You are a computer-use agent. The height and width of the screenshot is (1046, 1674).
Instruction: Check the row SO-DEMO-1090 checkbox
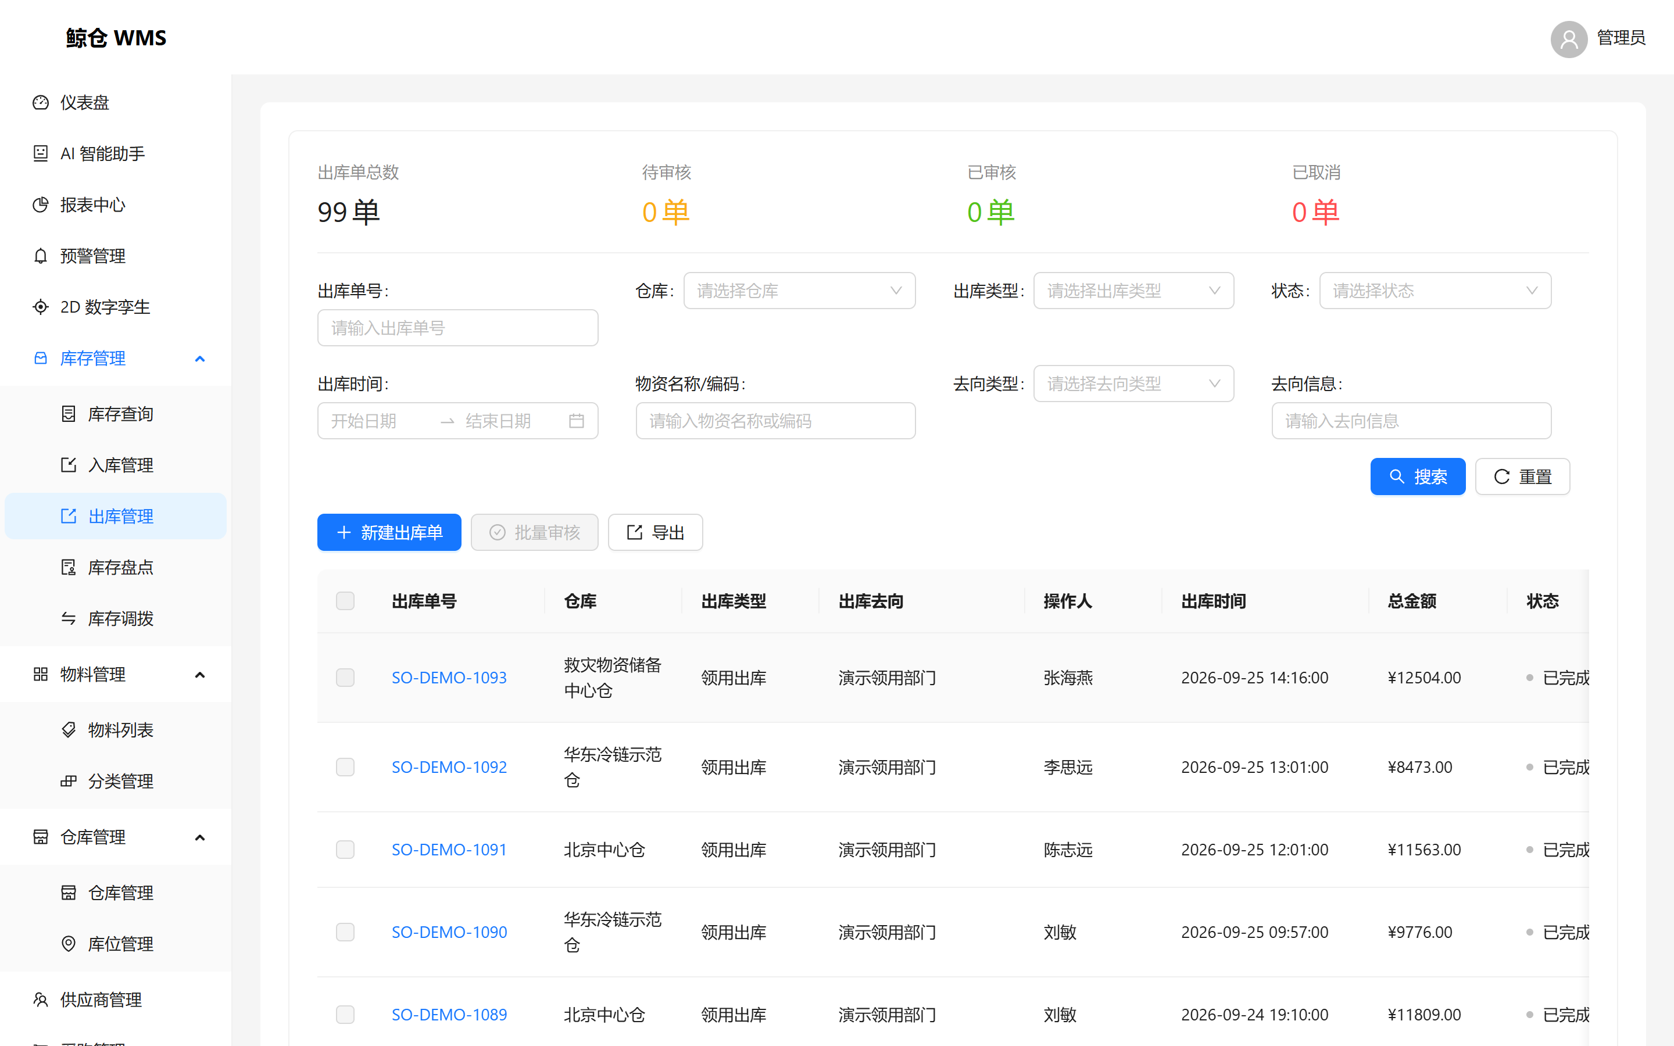point(345,932)
